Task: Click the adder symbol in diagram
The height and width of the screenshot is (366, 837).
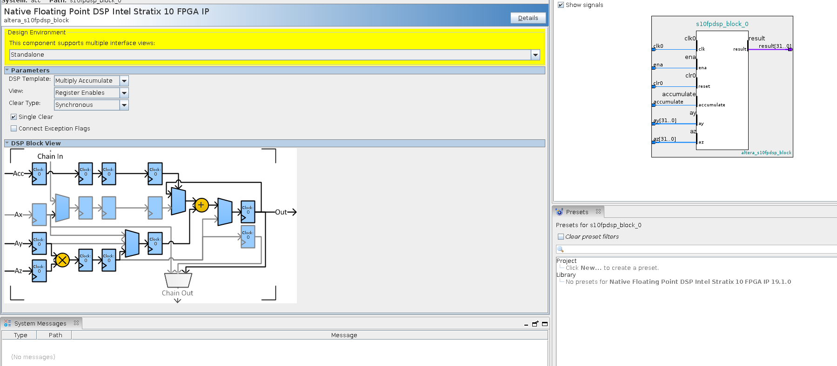Action: tap(201, 205)
